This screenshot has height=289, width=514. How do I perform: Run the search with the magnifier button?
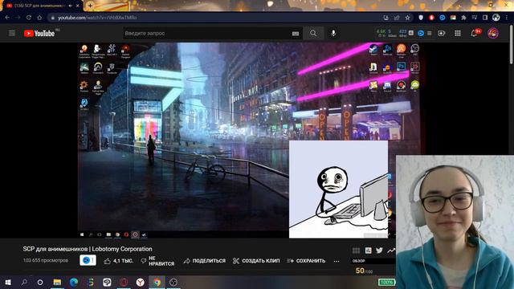(x=313, y=33)
